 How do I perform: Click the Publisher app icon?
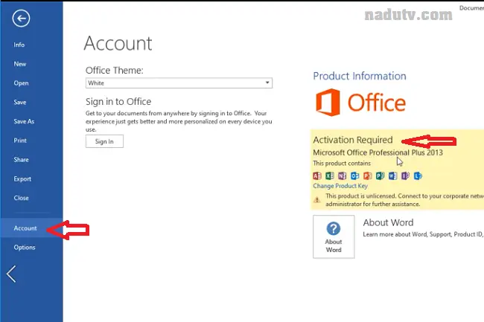(380, 176)
